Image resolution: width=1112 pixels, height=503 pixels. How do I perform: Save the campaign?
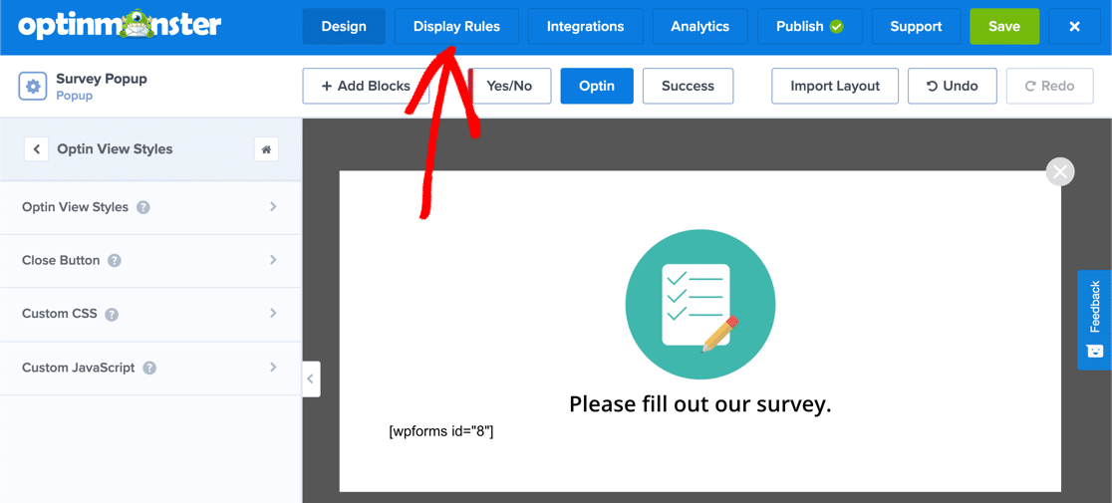click(x=1004, y=26)
